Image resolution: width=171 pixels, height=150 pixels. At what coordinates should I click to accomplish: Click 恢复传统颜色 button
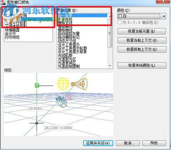(142, 65)
